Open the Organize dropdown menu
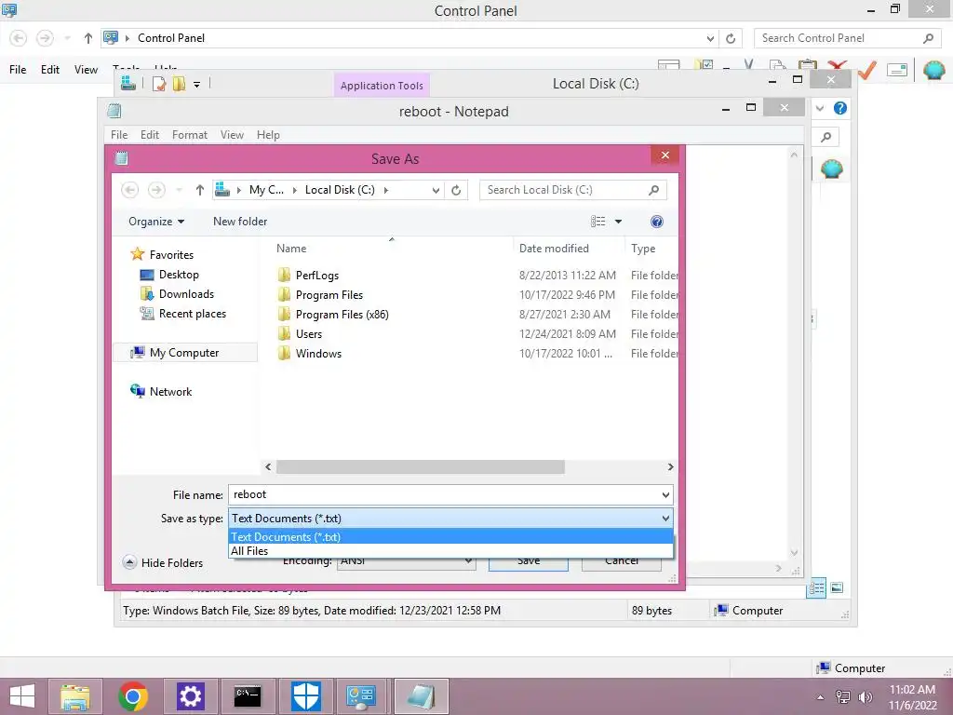This screenshot has width=953, height=715. [156, 222]
